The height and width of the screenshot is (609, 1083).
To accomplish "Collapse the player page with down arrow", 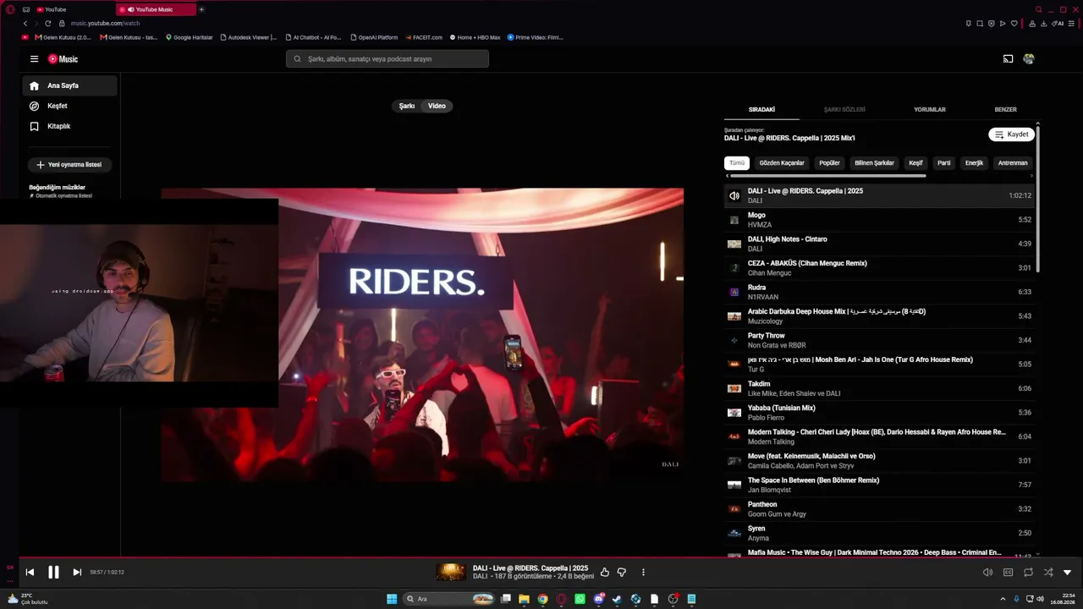I will click(1068, 573).
